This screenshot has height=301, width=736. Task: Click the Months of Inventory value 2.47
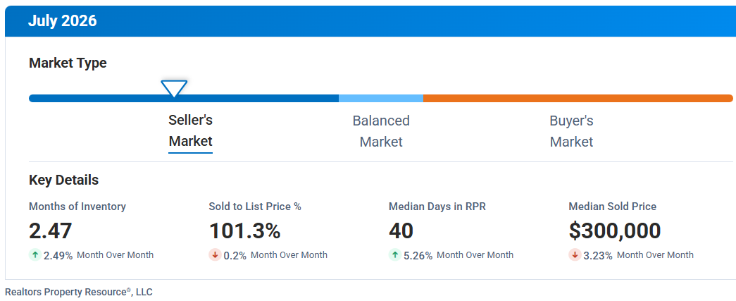[51, 231]
